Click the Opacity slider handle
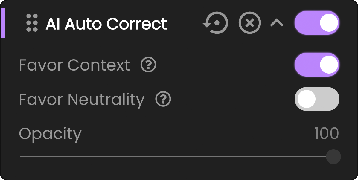The width and height of the screenshot is (358, 180). point(333,156)
